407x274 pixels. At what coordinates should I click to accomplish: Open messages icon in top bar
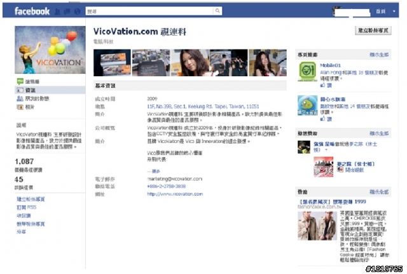(x=67, y=11)
